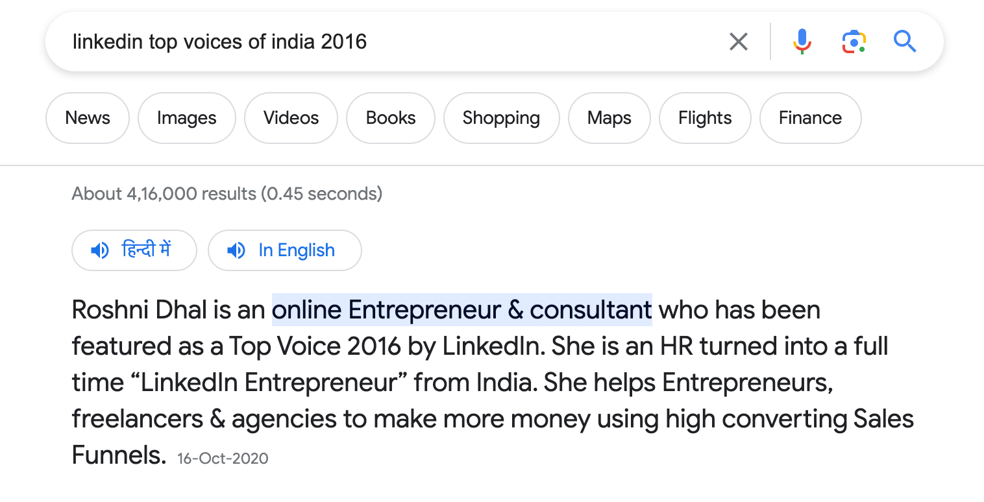Viewport: 984px width, 502px height.
Task: Play the snippet audio in Hindi
Action: coord(134,250)
